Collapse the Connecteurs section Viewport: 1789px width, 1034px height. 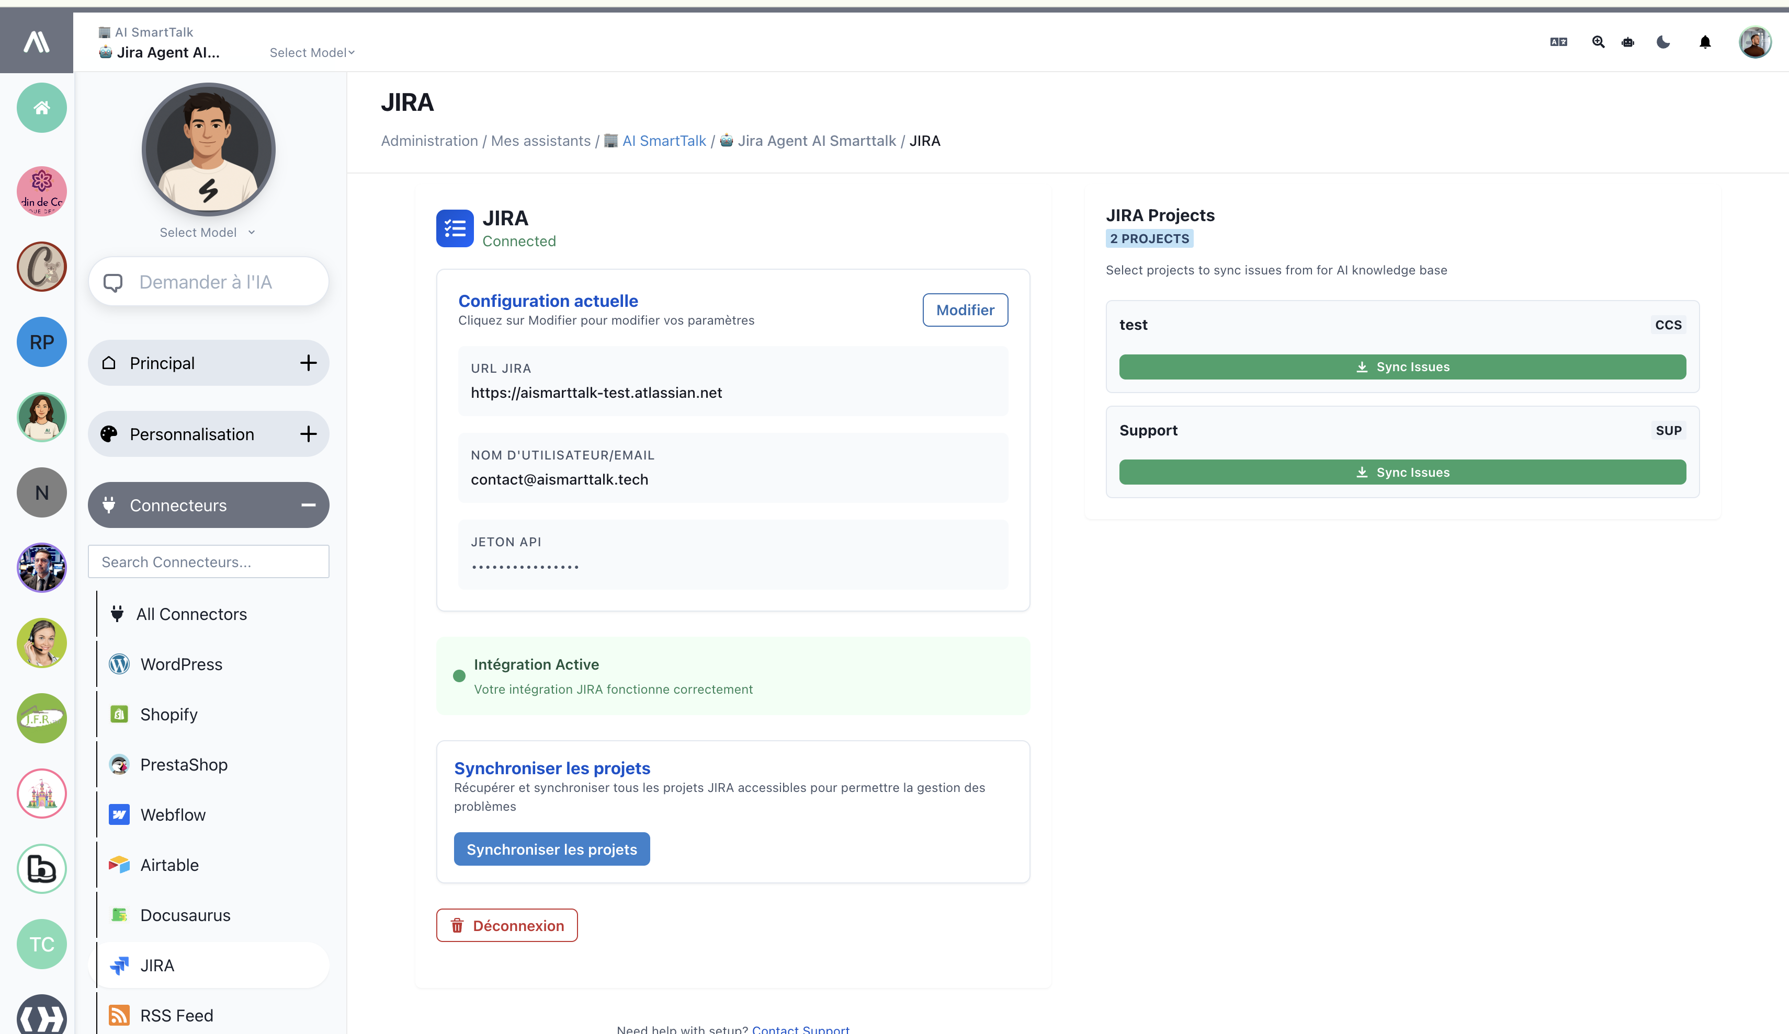tap(309, 504)
